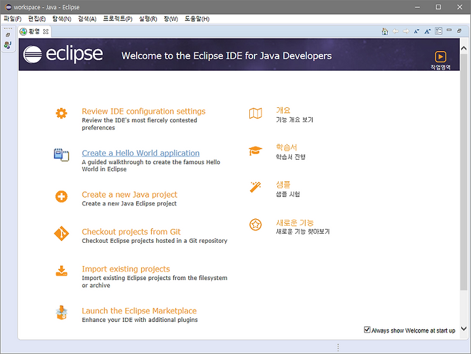Open the 실행(R) menu
471x354 pixels.
point(148,19)
